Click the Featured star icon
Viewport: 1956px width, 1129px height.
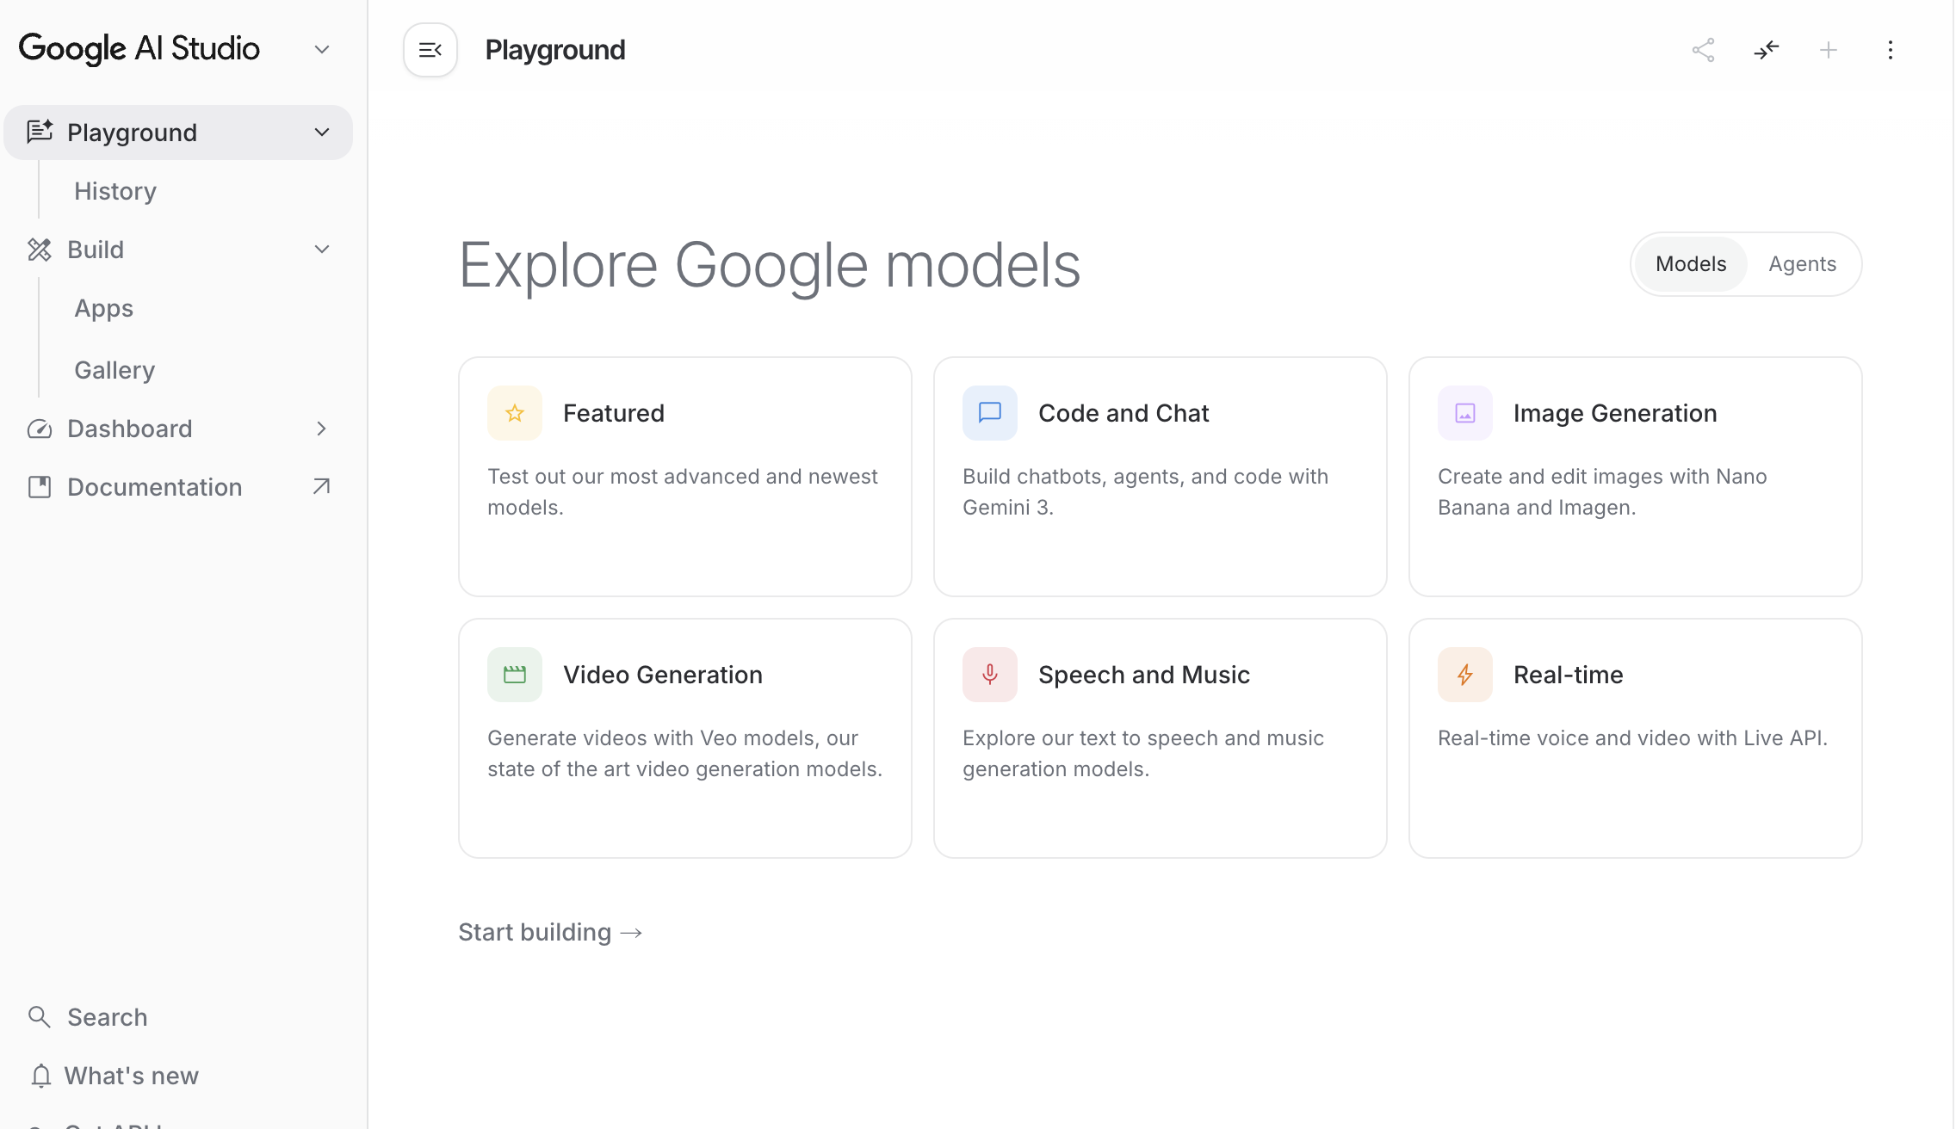point(515,413)
